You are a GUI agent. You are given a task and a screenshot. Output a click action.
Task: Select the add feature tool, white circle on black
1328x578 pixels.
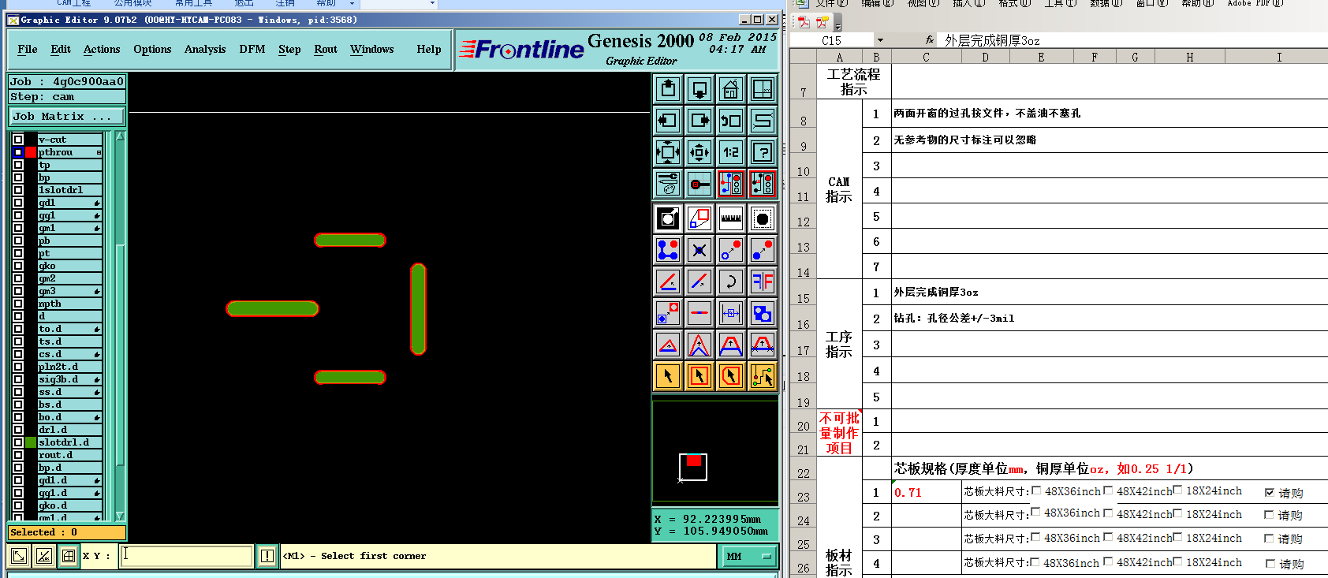tap(668, 218)
